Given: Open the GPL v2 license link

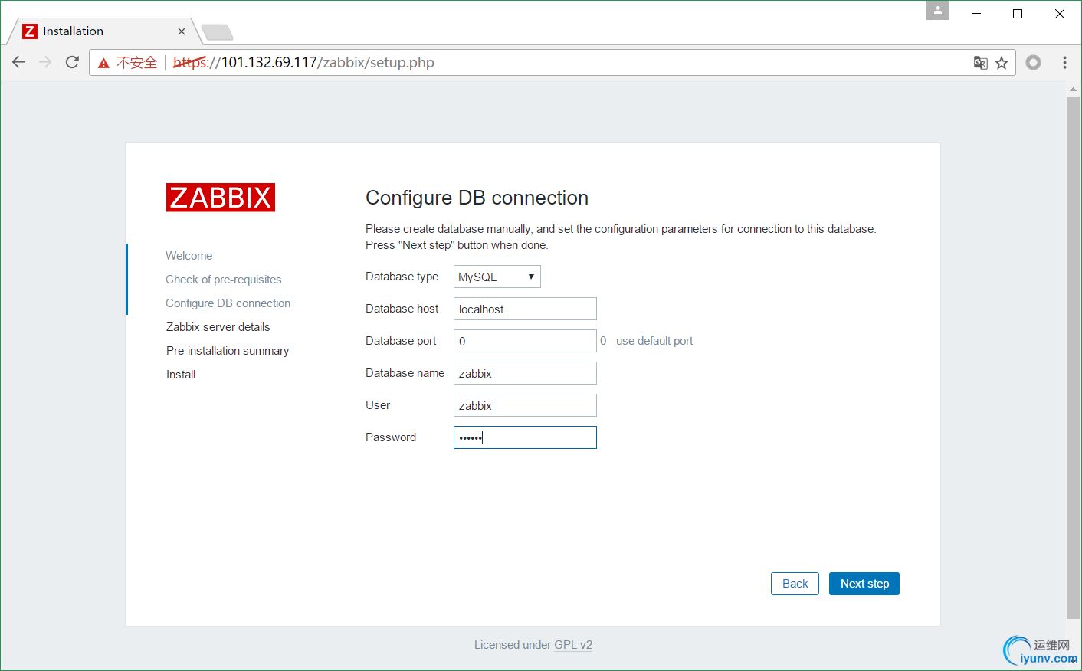Looking at the screenshot, I should pos(573,645).
